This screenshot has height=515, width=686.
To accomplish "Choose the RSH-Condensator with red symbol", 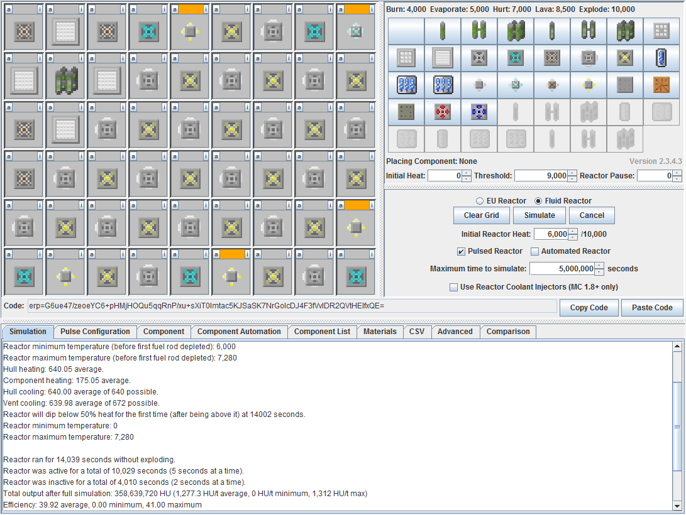I will [443, 112].
